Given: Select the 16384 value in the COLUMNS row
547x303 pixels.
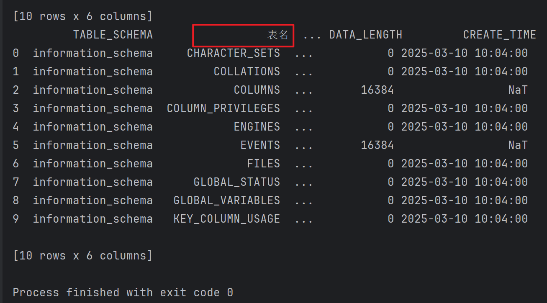Looking at the screenshot, I should [378, 90].
